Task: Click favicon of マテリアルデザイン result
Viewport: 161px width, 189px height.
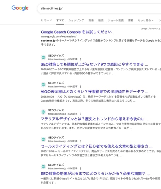Action: pyautogui.click(x=43, y=112)
